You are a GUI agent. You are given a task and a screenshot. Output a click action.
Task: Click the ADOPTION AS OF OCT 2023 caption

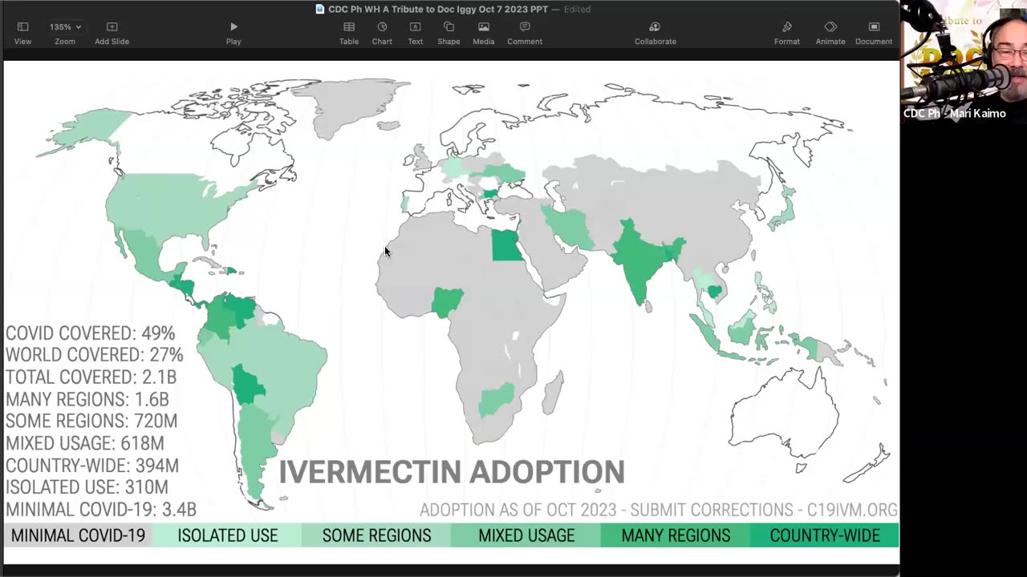(x=658, y=510)
